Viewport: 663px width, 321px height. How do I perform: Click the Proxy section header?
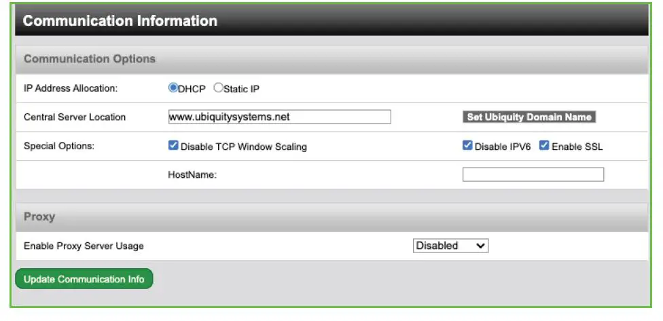tap(39, 217)
